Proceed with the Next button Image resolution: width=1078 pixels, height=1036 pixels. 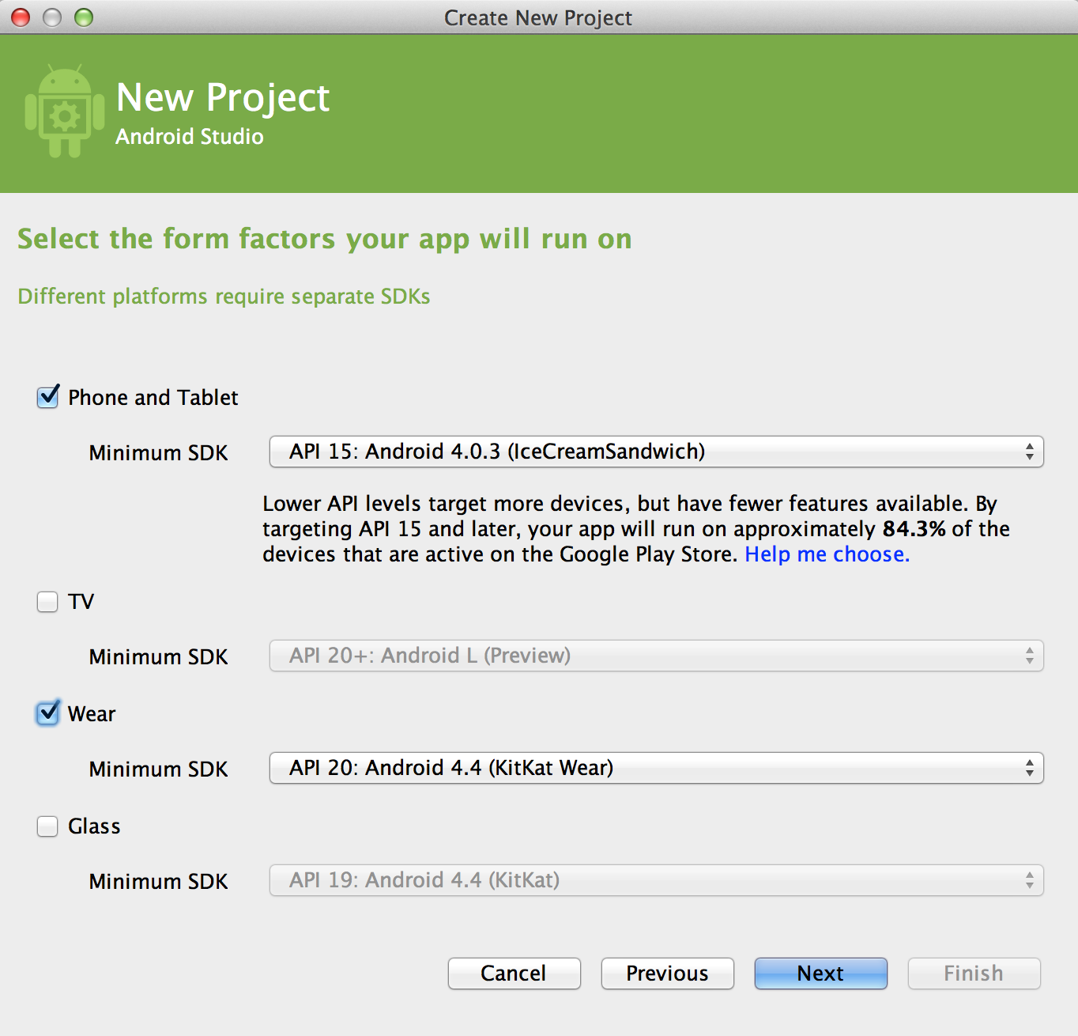tap(820, 974)
